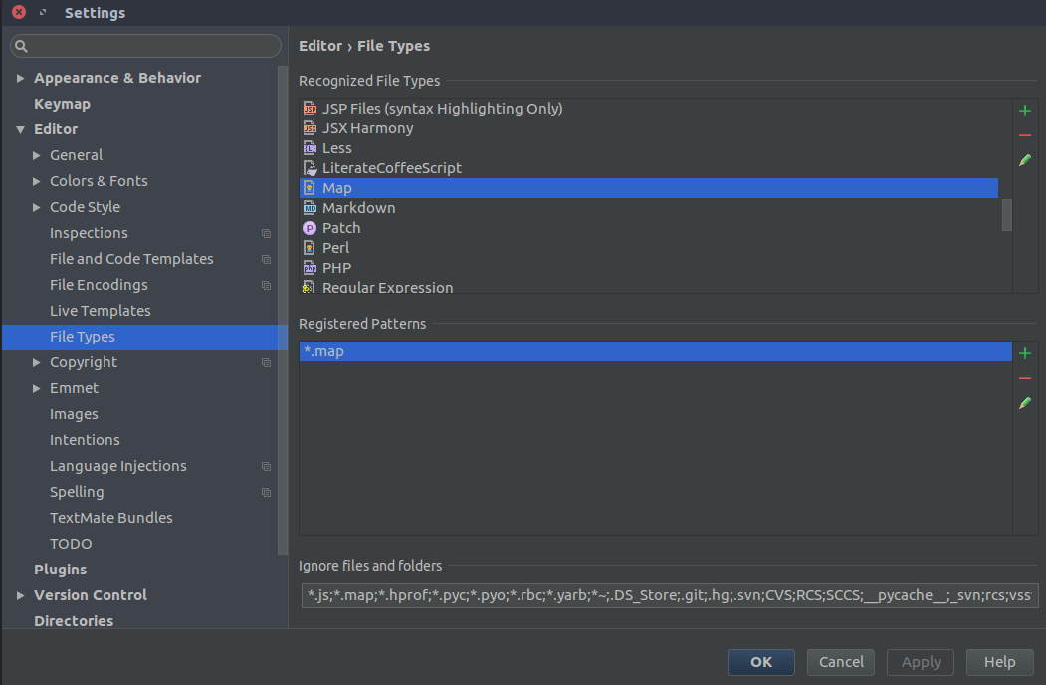Screen dimensions: 1046x685
Task: Expand the Appearance & Behavior section
Action: coord(20,78)
